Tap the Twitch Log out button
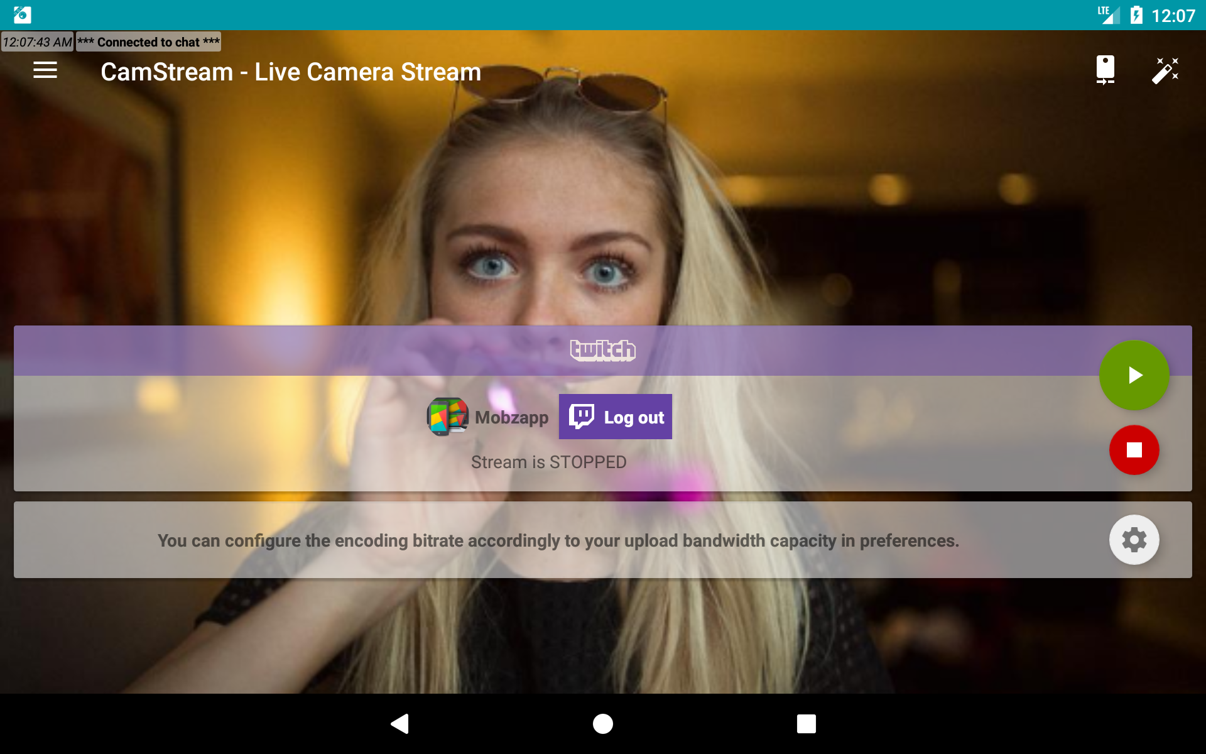The height and width of the screenshot is (754, 1206). click(x=616, y=417)
